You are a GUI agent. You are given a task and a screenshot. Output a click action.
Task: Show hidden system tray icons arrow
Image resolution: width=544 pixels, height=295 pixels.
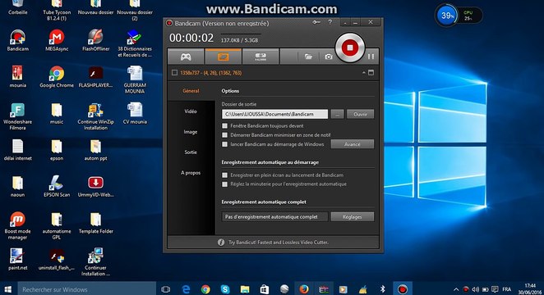456,289
